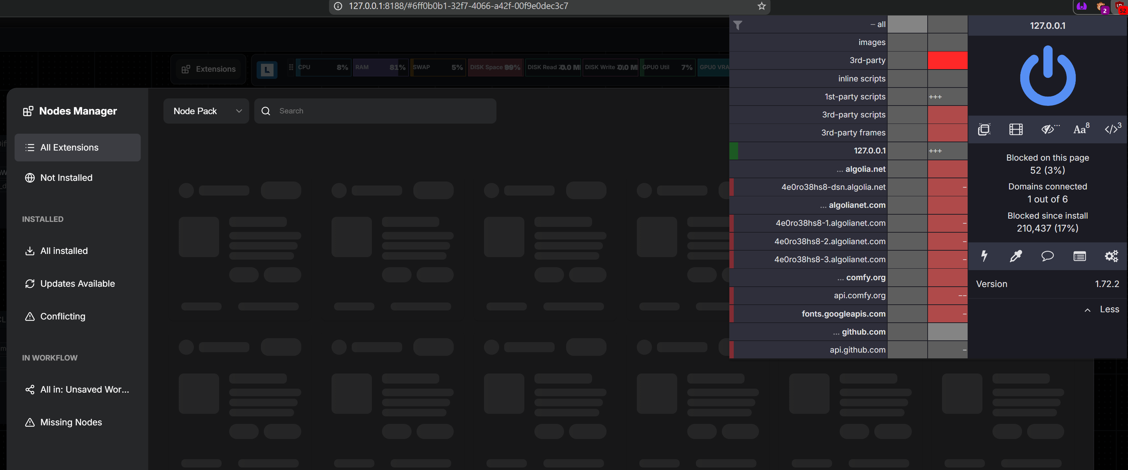
Task: Activate uBlock element zapper lightning icon
Action: 984,256
